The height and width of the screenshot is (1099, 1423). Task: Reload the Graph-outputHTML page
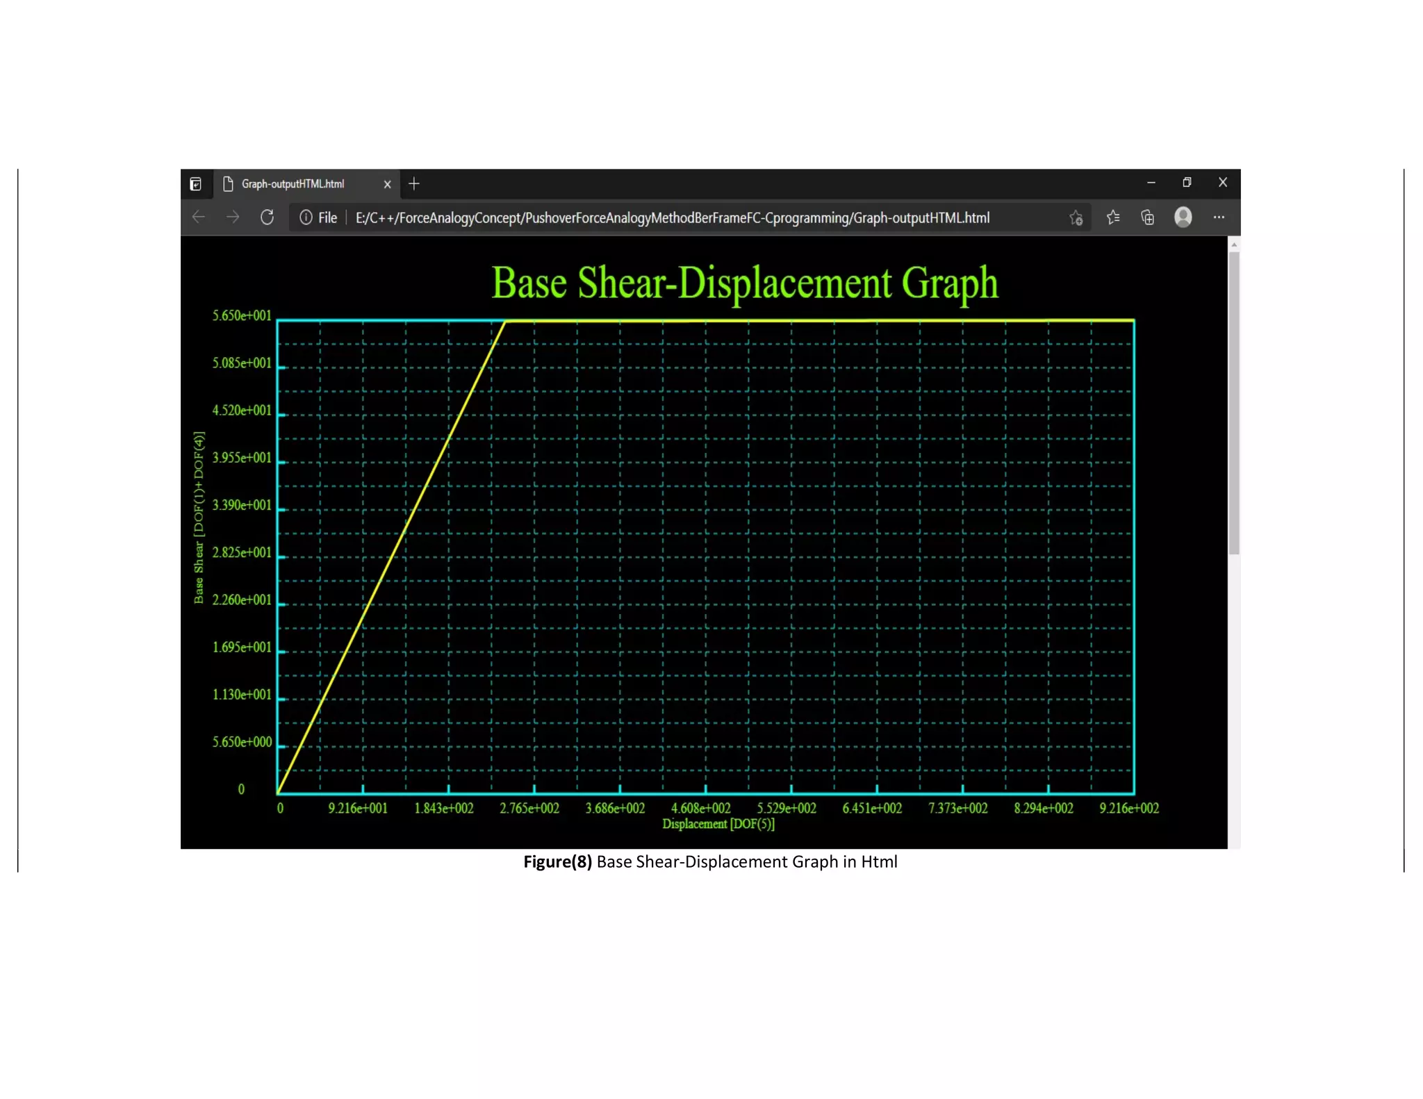(x=267, y=217)
